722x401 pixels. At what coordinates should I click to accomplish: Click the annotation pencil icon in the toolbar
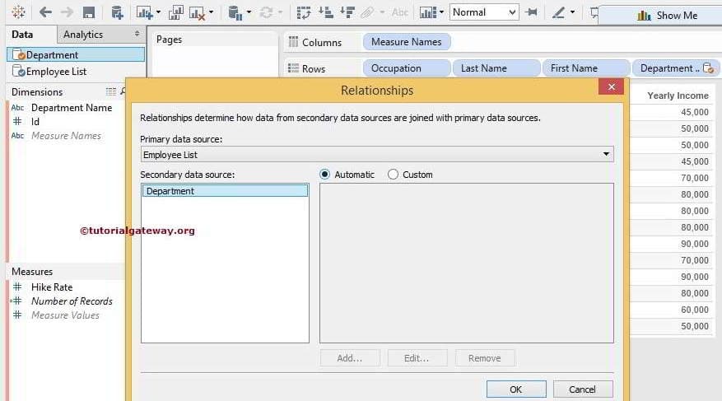pos(558,12)
